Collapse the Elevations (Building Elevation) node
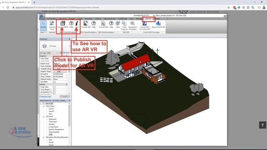 (43, 137)
